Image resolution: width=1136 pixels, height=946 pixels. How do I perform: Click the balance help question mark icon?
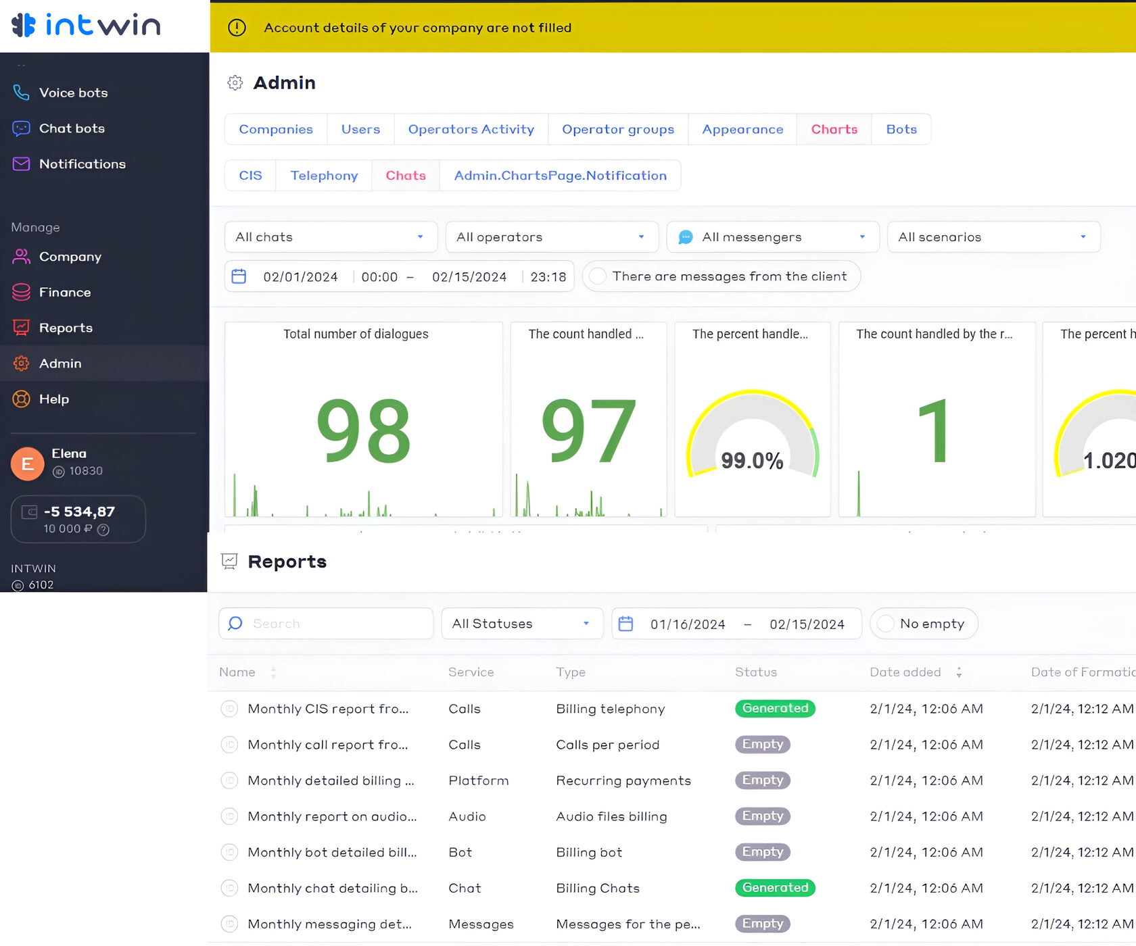[103, 530]
